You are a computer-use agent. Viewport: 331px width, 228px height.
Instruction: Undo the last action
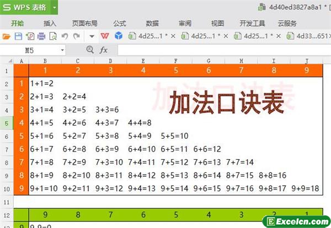(x=65, y=36)
